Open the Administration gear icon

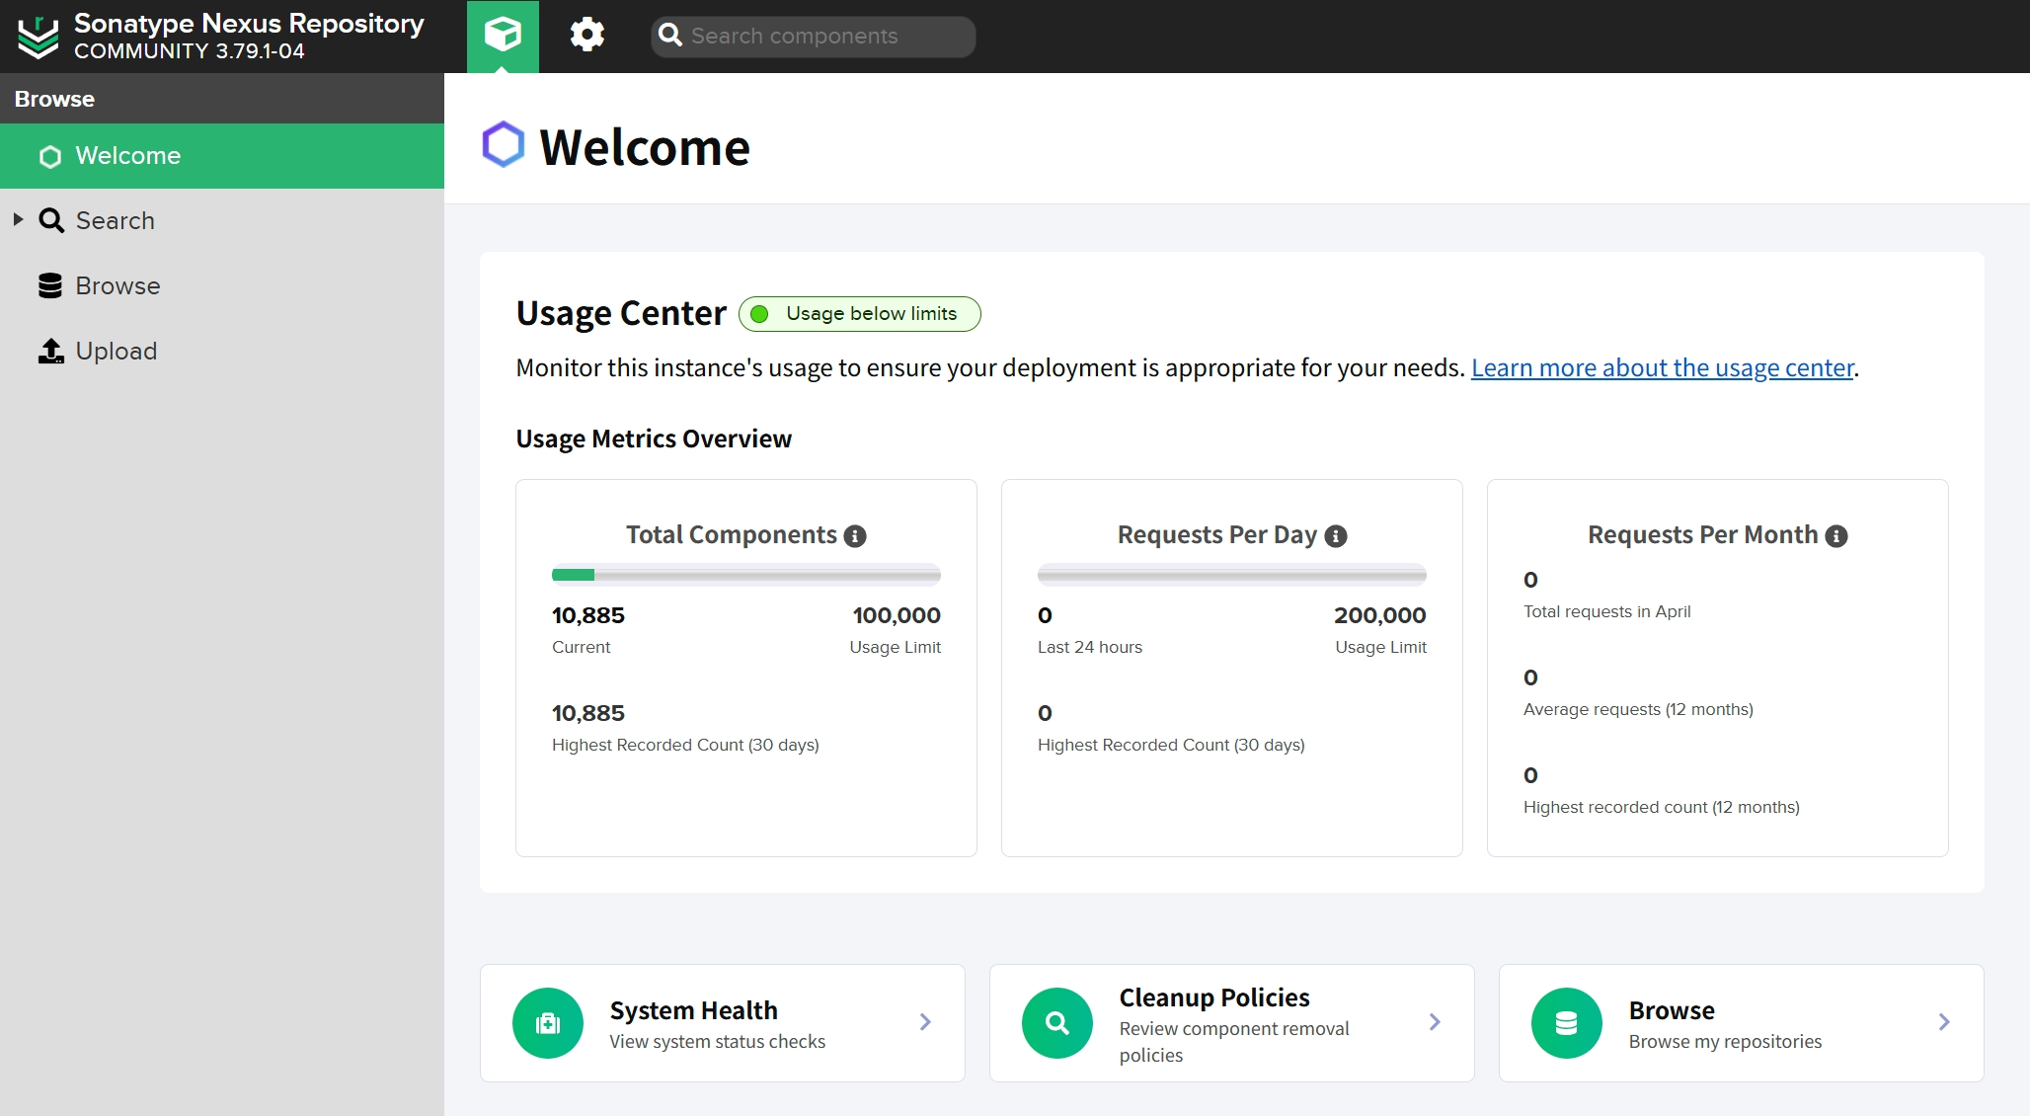coord(586,36)
